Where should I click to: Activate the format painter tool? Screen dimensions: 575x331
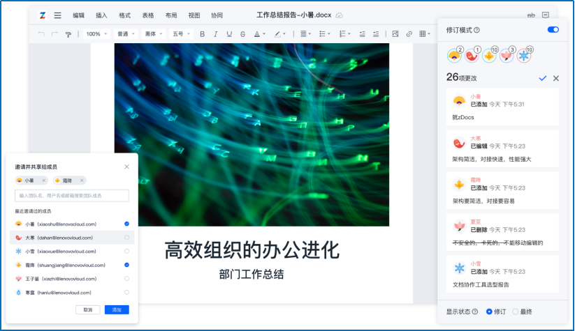pos(68,34)
